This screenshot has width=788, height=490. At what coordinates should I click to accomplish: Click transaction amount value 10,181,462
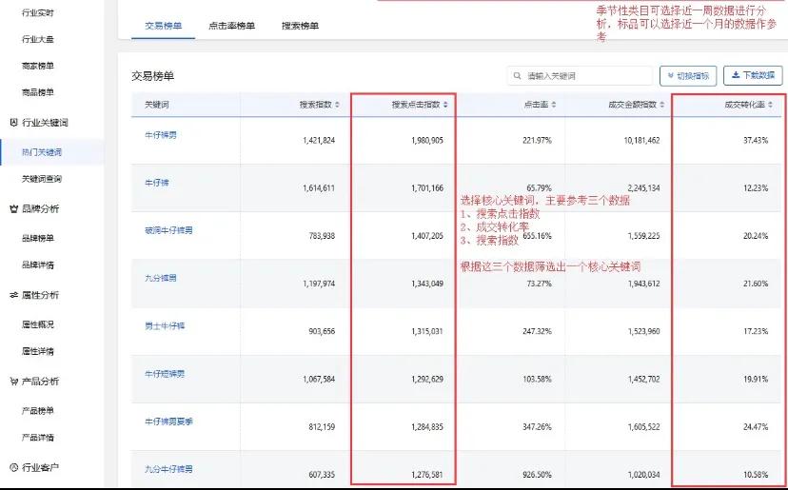click(641, 140)
